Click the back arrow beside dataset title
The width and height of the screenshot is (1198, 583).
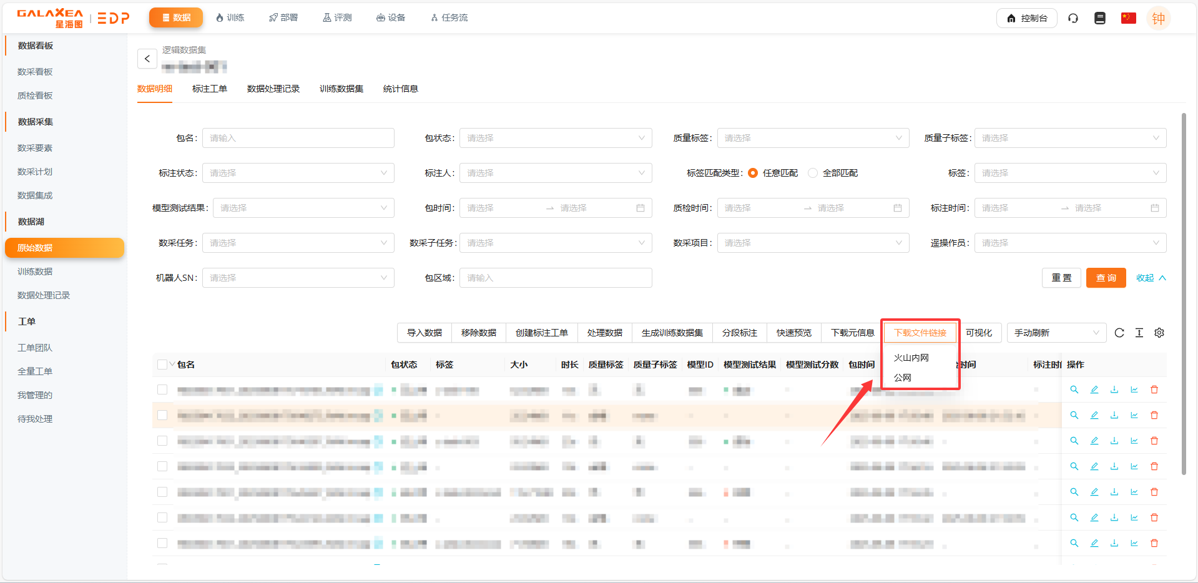coord(147,59)
